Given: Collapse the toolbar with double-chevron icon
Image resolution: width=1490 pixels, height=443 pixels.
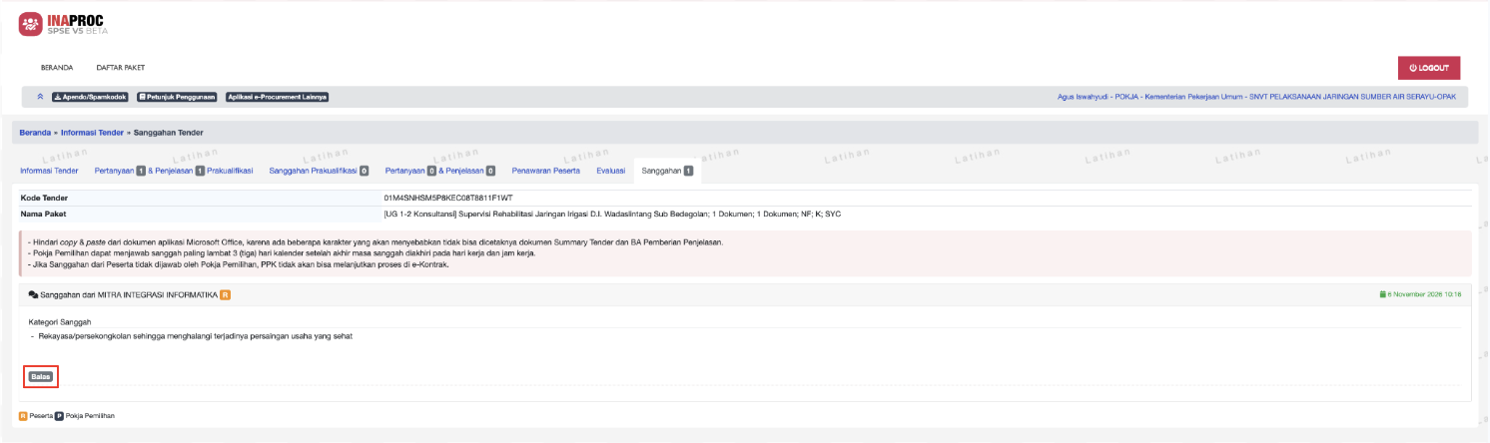Looking at the screenshot, I should pos(40,97).
